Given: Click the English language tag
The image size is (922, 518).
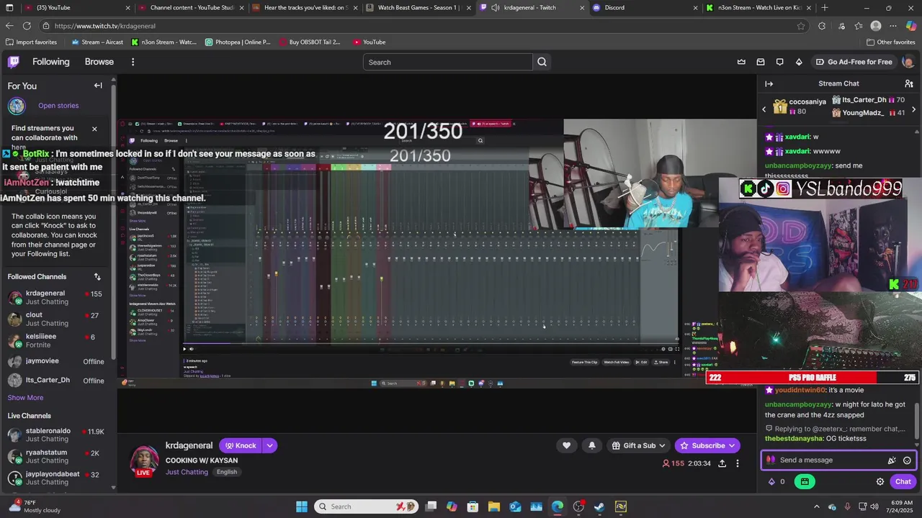Looking at the screenshot, I should pos(227,472).
